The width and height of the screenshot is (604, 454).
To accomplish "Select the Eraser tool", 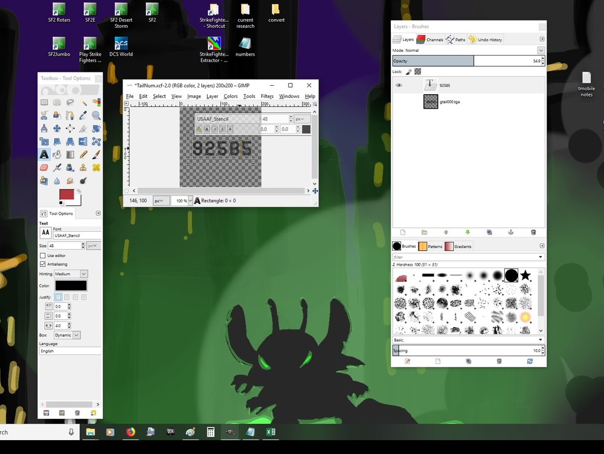I will (x=44, y=167).
